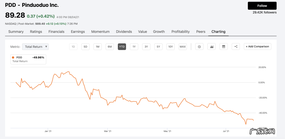285x139 pixels.
Task: View the Peers tab
Action: [201, 32]
